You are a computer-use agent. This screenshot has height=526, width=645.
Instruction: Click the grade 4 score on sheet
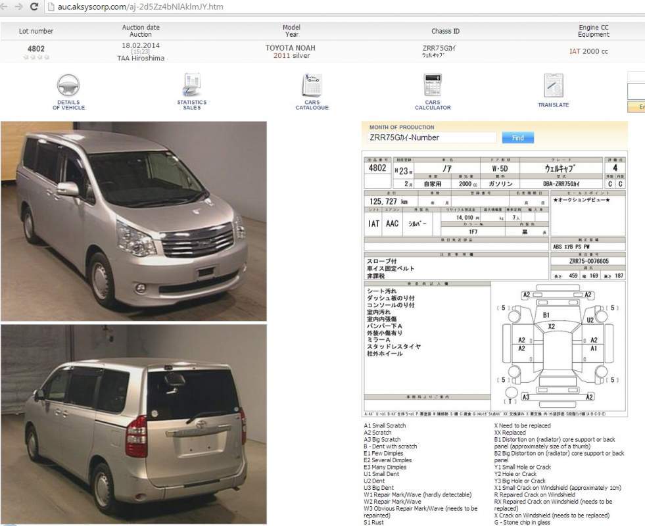(x=615, y=168)
